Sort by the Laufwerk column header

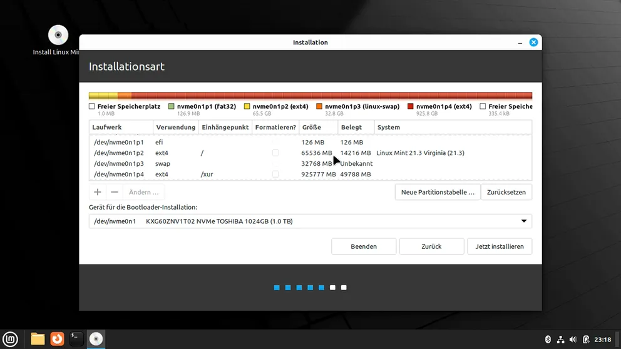pyautogui.click(x=121, y=128)
